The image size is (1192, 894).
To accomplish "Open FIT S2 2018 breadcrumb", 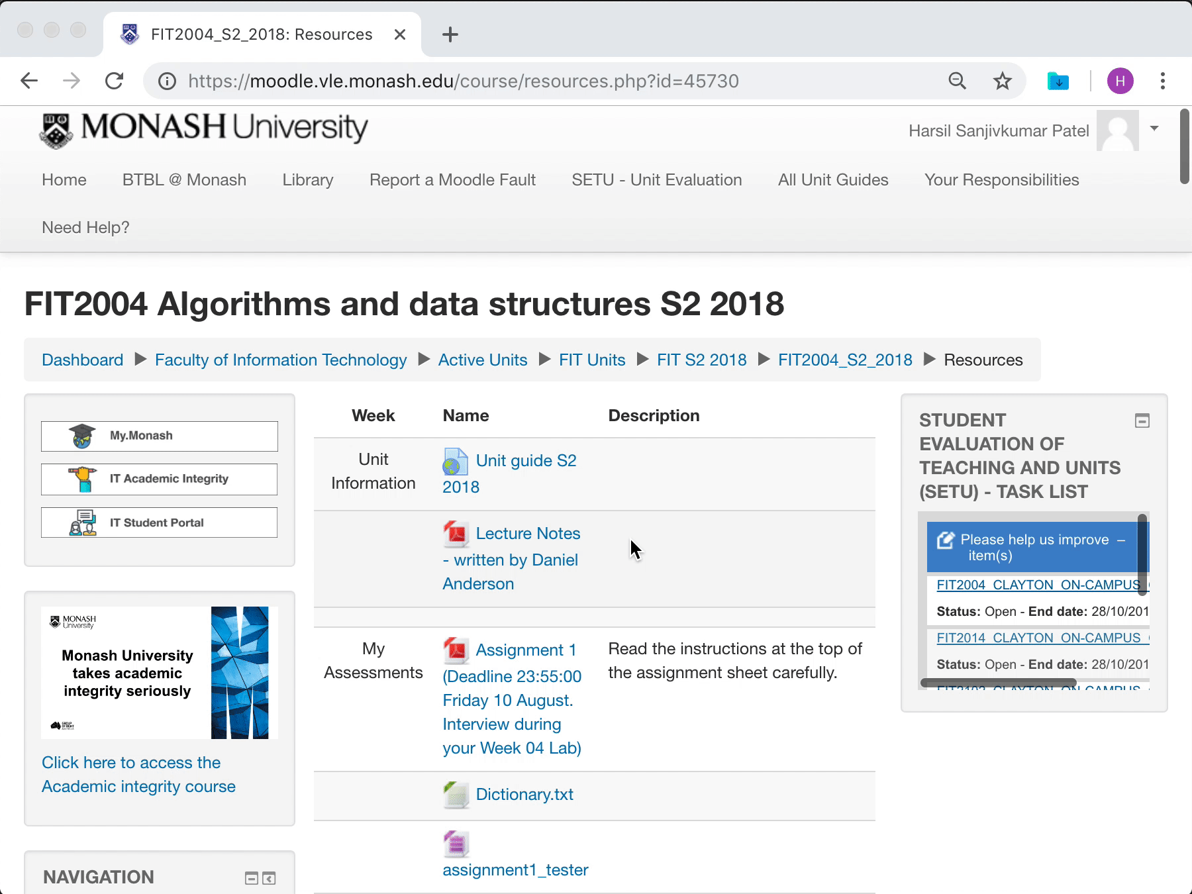I will [x=702, y=360].
